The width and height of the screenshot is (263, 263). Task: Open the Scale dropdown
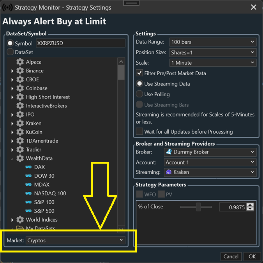click(213, 63)
